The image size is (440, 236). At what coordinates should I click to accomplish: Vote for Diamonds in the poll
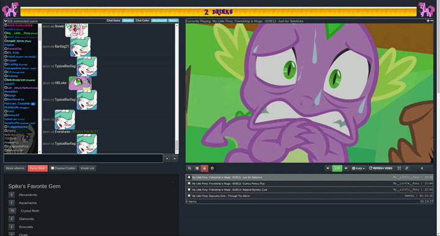(x=11, y=219)
